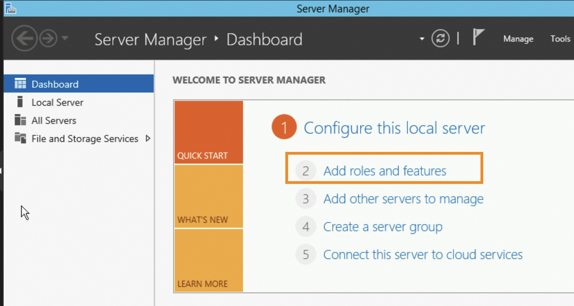Open the navigation history dropdown arrow
The image size is (574, 306).
(65, 38)
